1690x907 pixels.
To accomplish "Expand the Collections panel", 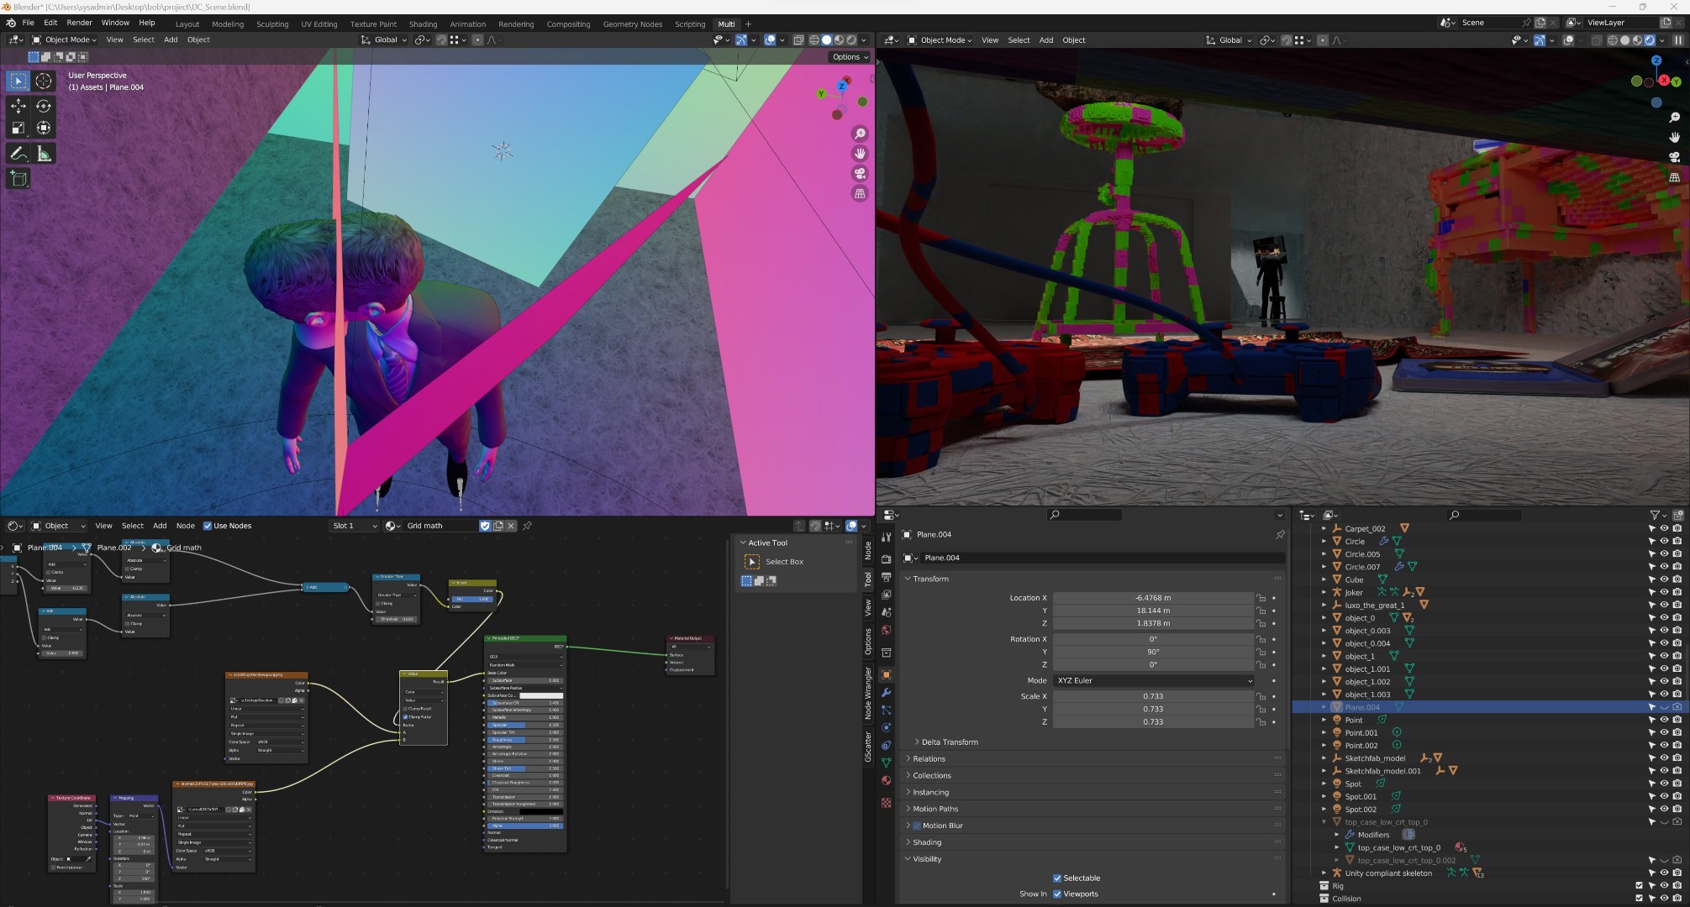I will pos(931,775).
